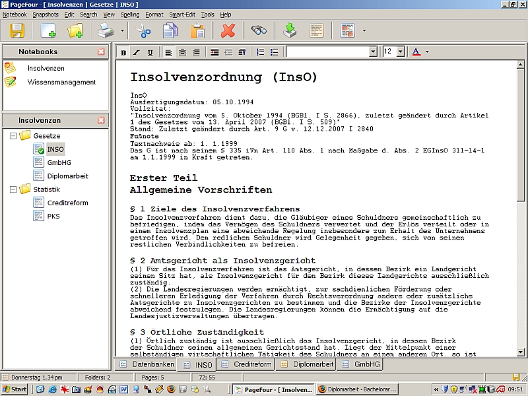Collapse the Gesetze folder

(13, 136)
